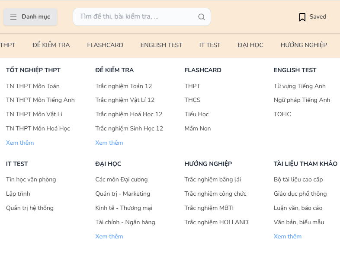Click the hamburger menu icon beside Danh mục
This screenshot has height=254, width=340.
pos(13,17)
